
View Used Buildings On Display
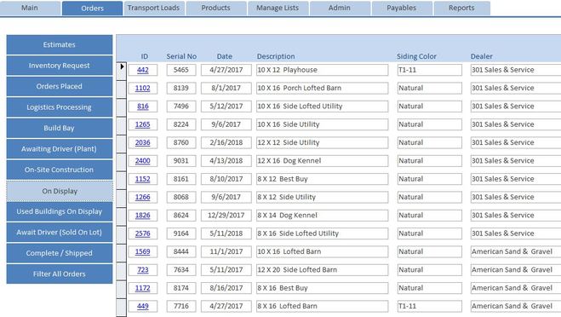coord(60,211)
